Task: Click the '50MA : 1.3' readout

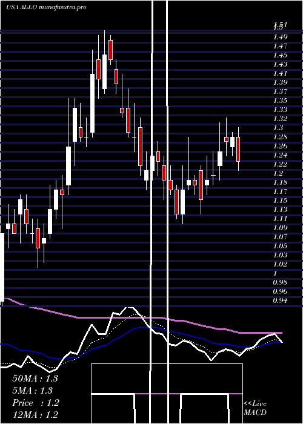Action: tap(35, 379)
